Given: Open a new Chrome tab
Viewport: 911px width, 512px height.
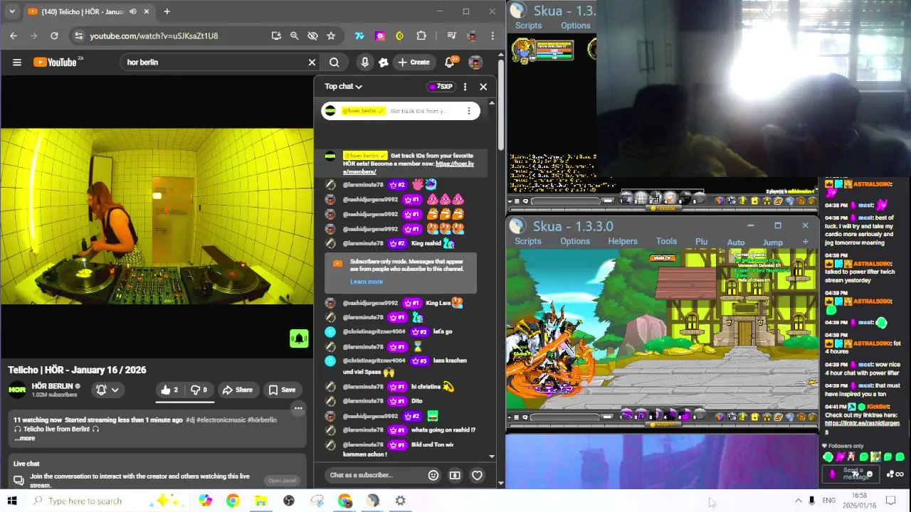Looking at the screenshot, I should (167, 11).
